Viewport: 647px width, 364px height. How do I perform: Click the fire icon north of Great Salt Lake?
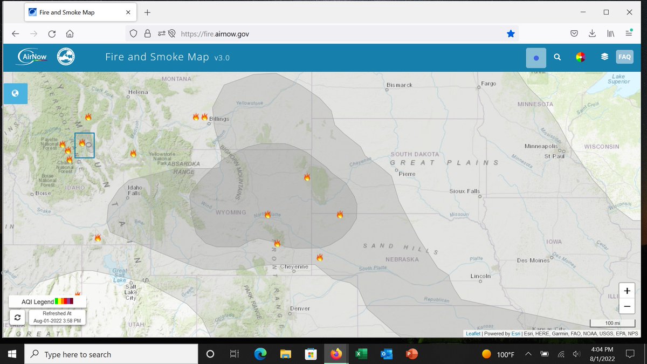tap(98, 238)
